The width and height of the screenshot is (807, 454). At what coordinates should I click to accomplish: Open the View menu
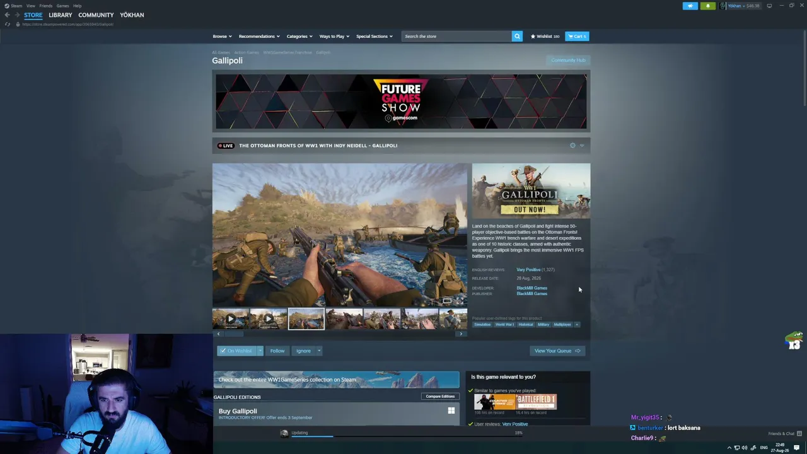click(x=30, y=6)
